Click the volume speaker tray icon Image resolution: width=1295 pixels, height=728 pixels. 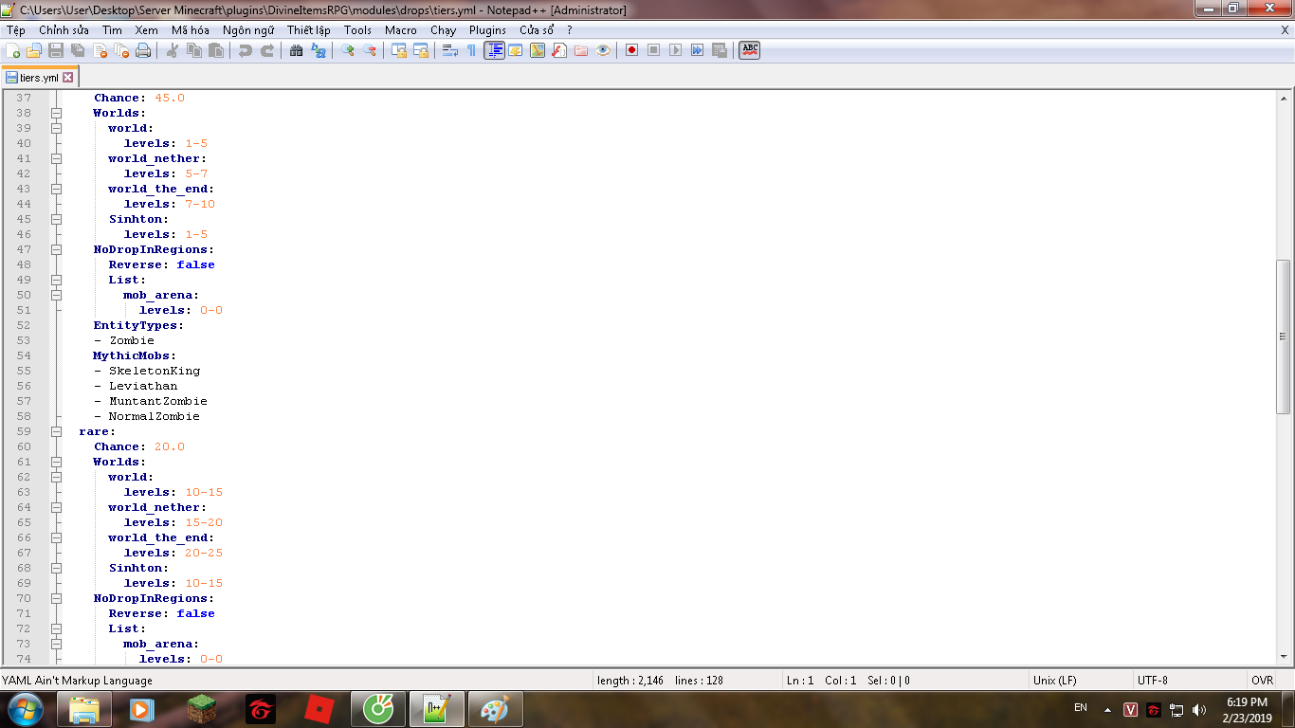click(1199, 709)
